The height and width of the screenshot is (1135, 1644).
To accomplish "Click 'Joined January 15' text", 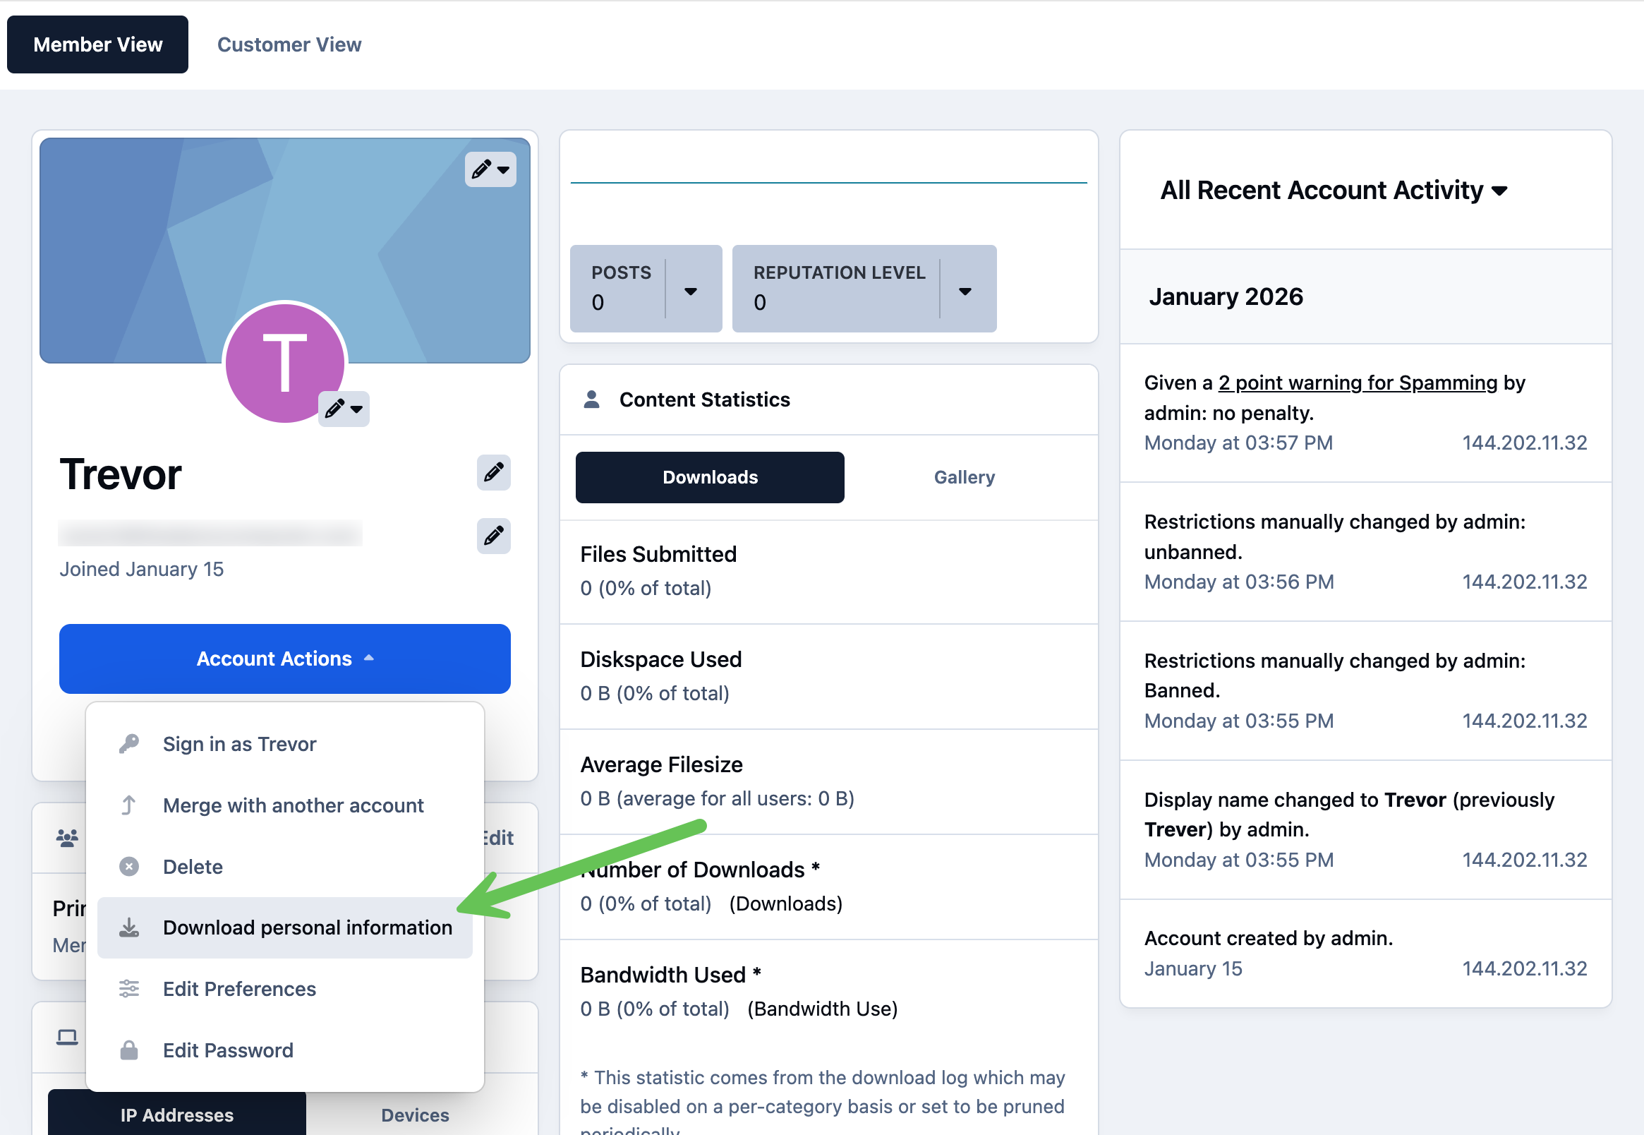I will point(141,569).
